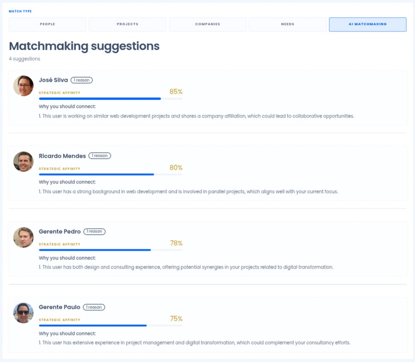Open the Gerente Paulo name link

pyautogui.click(x=59, y=307)
